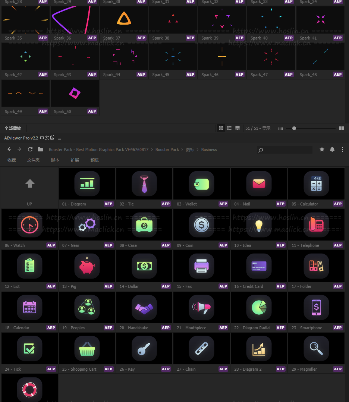
Task: Select the 02 - Tie icon item
Action: point(144,188)
